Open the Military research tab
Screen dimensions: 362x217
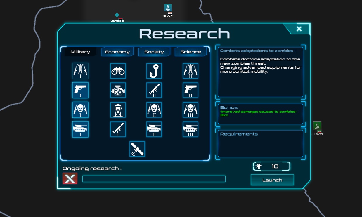click(80, 52)
